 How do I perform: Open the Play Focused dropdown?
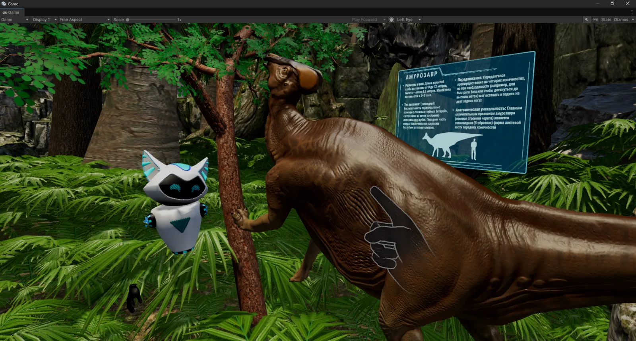pyautogui.click(x=368, y=19)
